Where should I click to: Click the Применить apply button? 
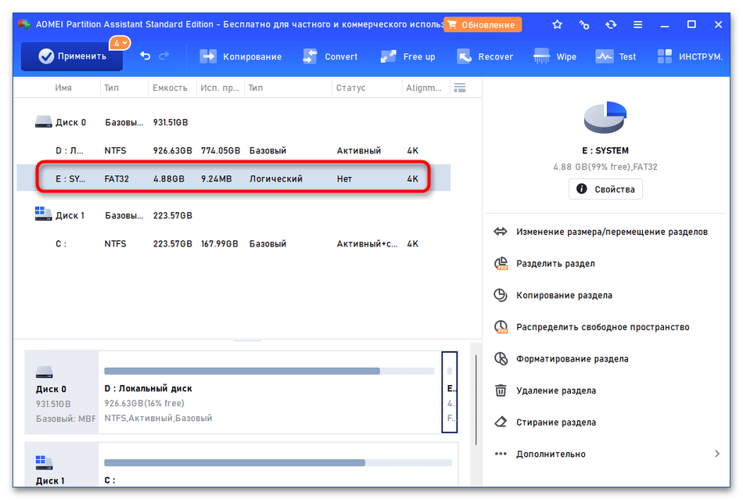72,56
